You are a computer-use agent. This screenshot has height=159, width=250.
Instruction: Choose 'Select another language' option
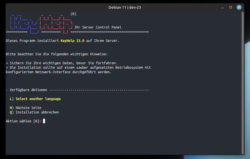38,99
